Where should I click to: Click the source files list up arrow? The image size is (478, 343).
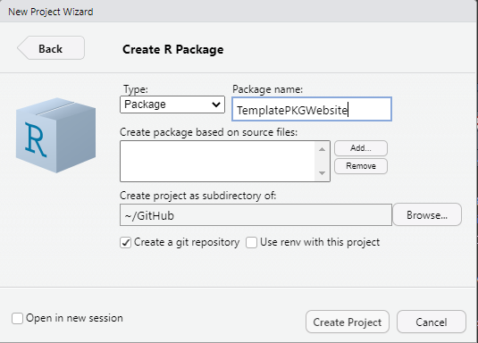322,149
